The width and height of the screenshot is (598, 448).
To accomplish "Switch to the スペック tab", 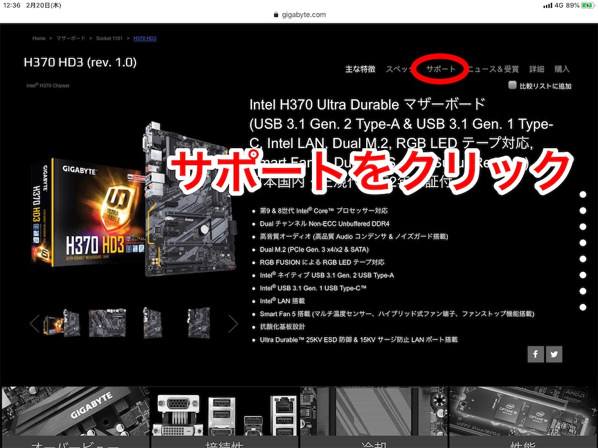I will tap(403, 68).
